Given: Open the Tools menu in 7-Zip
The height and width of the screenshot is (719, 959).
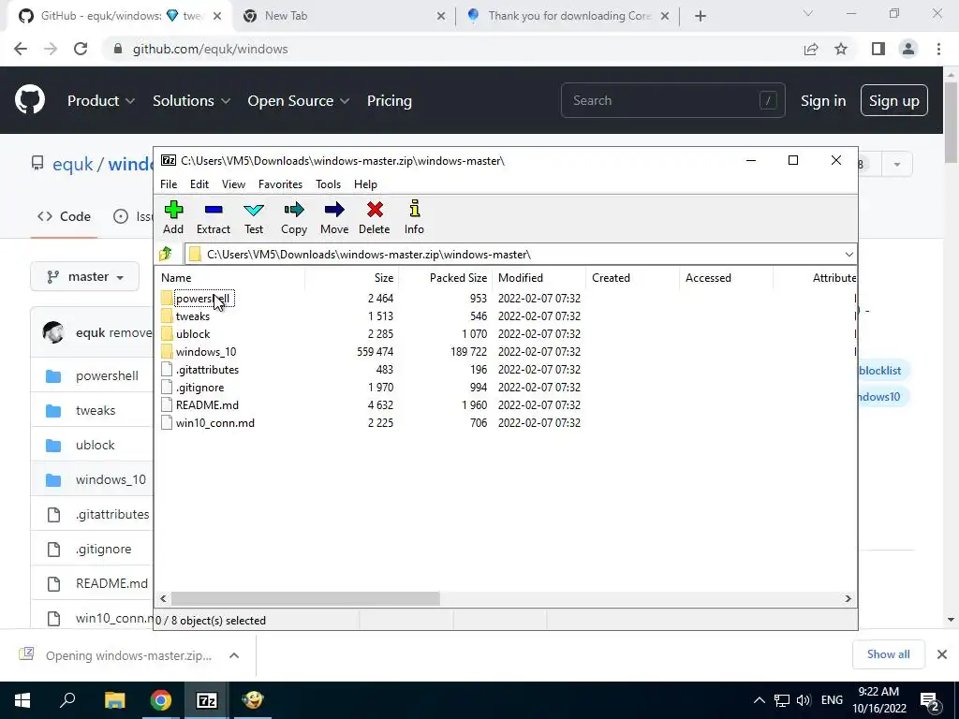Looking at the screenshot, I should click(328, 184).
